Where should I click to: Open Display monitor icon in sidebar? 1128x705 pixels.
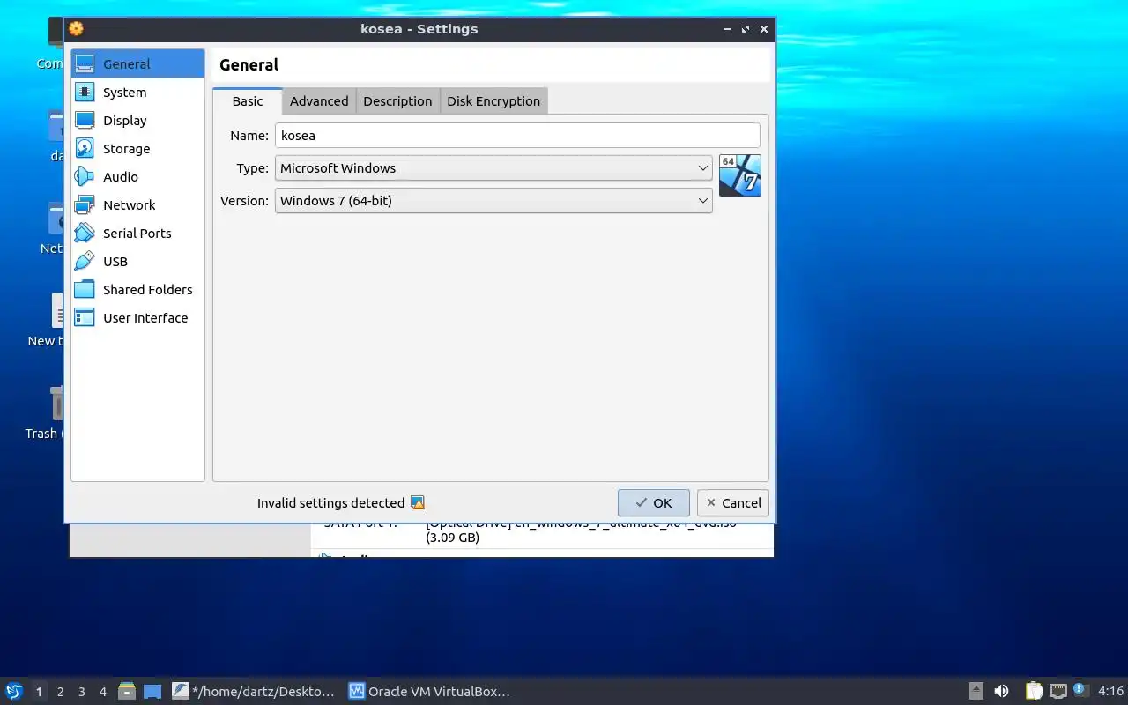(85, 120)
